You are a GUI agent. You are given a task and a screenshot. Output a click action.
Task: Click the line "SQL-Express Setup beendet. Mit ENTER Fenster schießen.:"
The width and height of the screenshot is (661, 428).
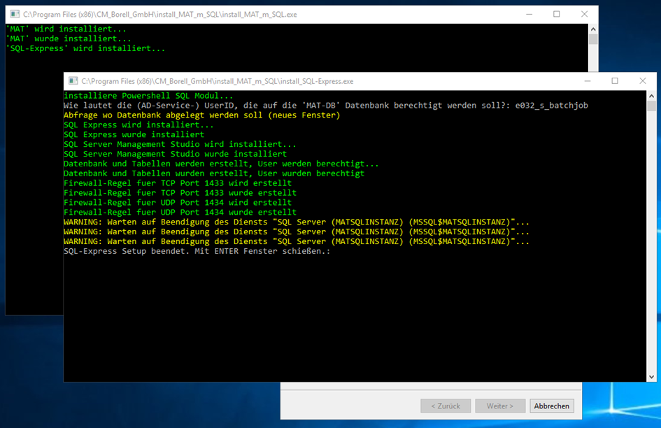tap(197, 251)
